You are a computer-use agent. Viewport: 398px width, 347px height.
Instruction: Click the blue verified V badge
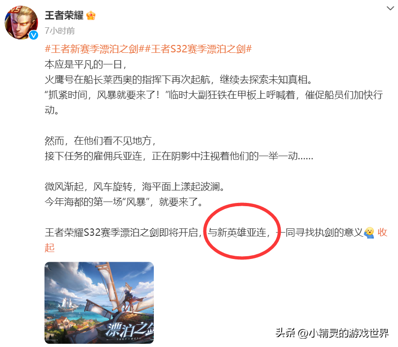[33, 35]
